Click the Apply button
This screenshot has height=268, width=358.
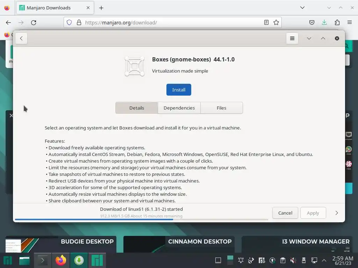coord(313,213)
